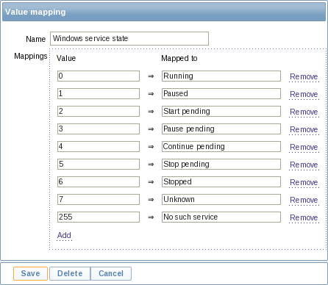
Task: Click the value field containing 1
Action: tap(99, 93)
